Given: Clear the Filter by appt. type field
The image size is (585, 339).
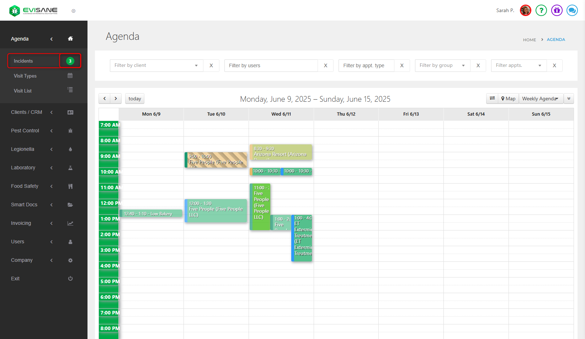Looking at the screenshot, I should tap(402, 65).
